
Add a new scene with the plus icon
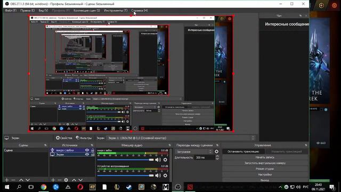(6, 180)
